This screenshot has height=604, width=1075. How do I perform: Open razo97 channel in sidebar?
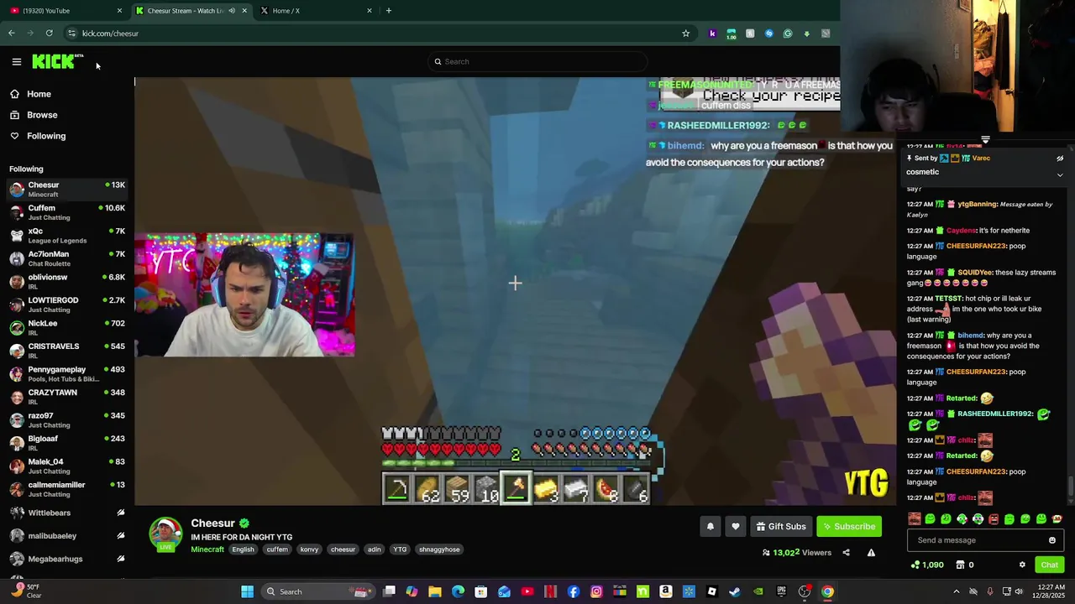(67, 420)
